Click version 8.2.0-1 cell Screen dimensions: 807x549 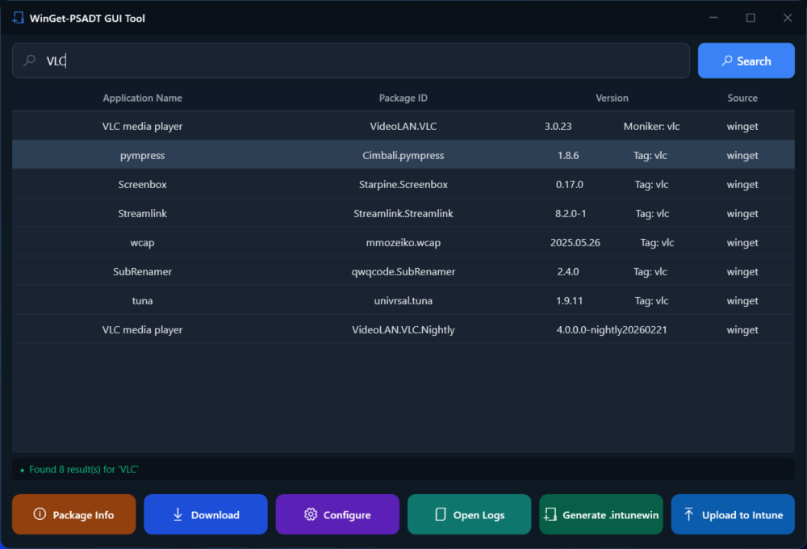[571, 213]
